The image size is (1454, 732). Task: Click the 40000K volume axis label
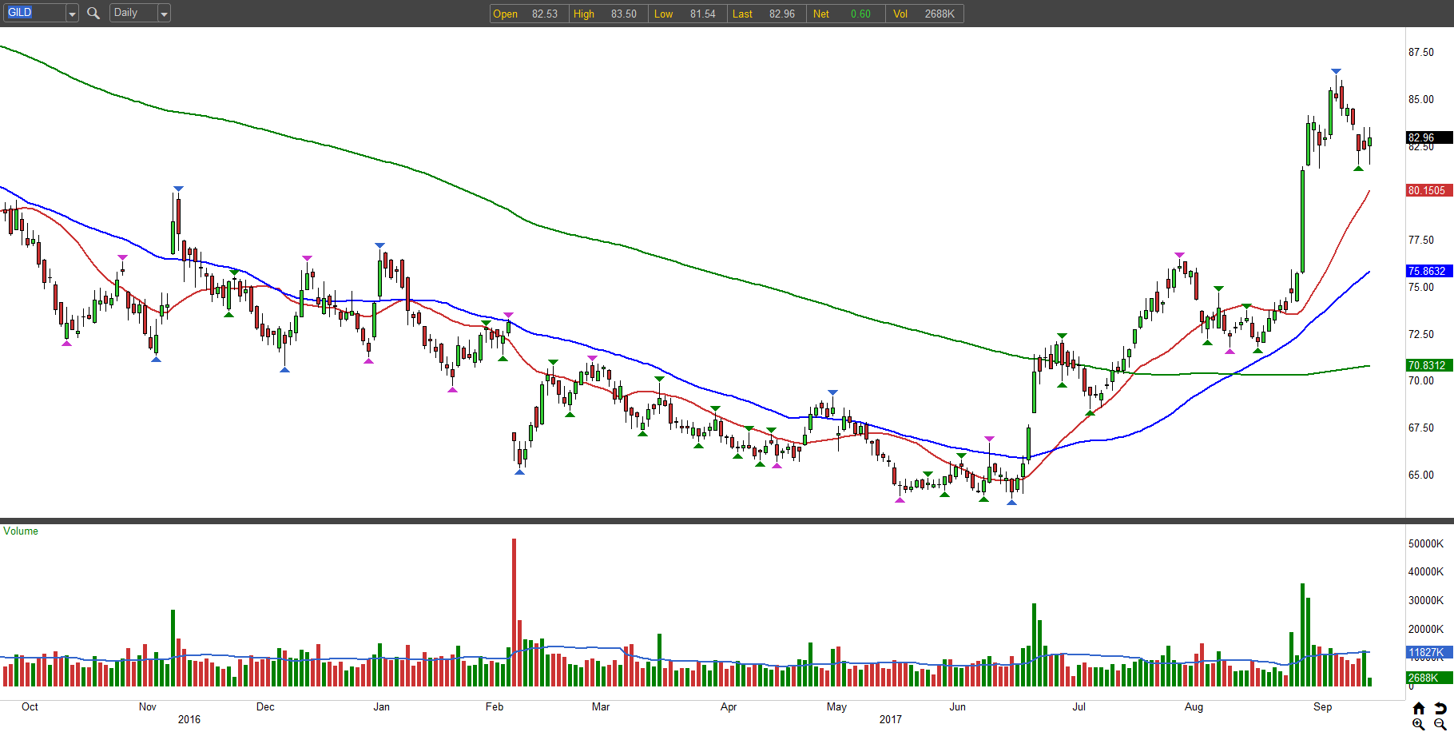pos(1426,571)
